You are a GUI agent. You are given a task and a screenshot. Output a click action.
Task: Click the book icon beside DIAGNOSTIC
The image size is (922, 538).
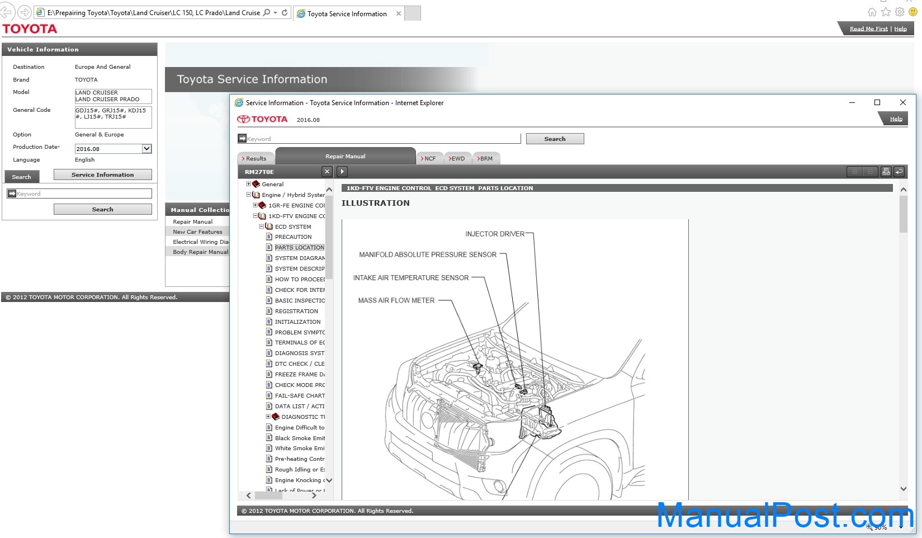[x=276, y=417]
